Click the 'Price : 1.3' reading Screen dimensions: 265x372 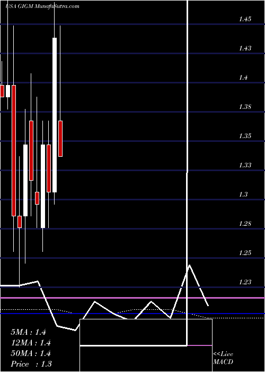[x=31, y=364]
